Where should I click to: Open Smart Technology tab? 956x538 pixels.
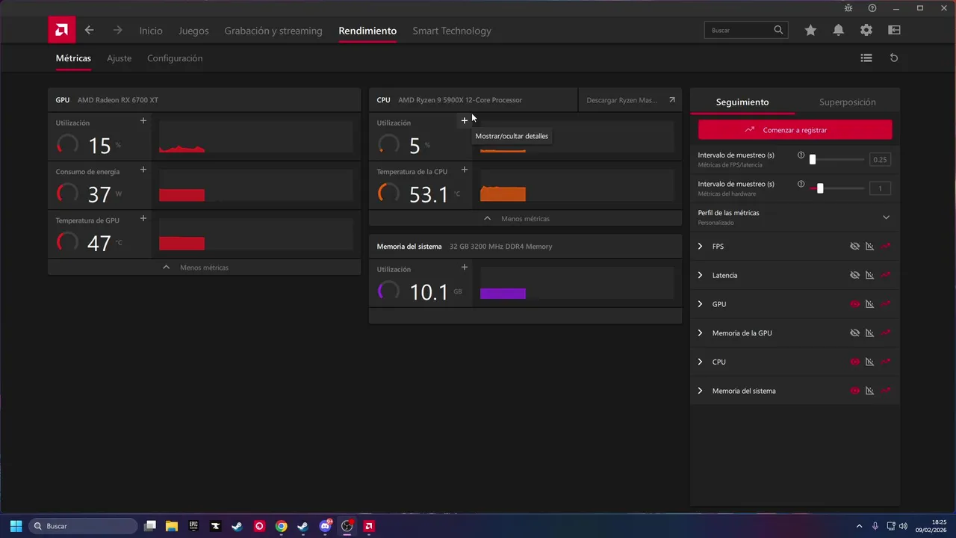tap(452, 31)
